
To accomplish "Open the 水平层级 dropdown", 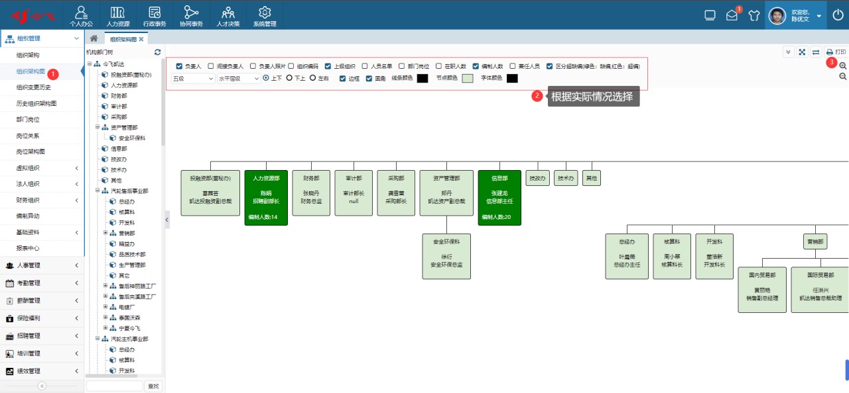I will (239, 78).
